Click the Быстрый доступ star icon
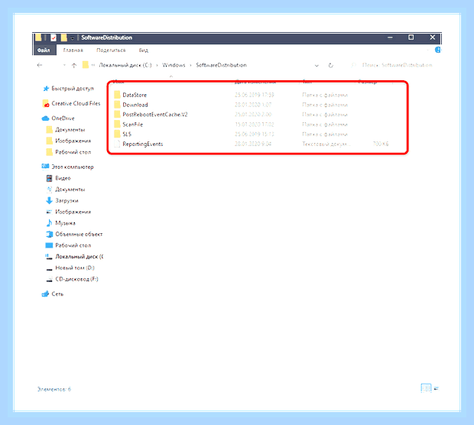474x425 pixels. [x=46, y=89]
